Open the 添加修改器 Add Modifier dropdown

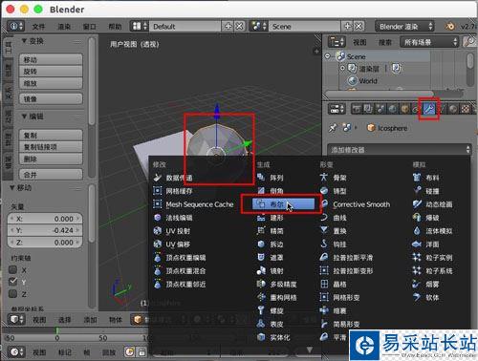(399, 150)
